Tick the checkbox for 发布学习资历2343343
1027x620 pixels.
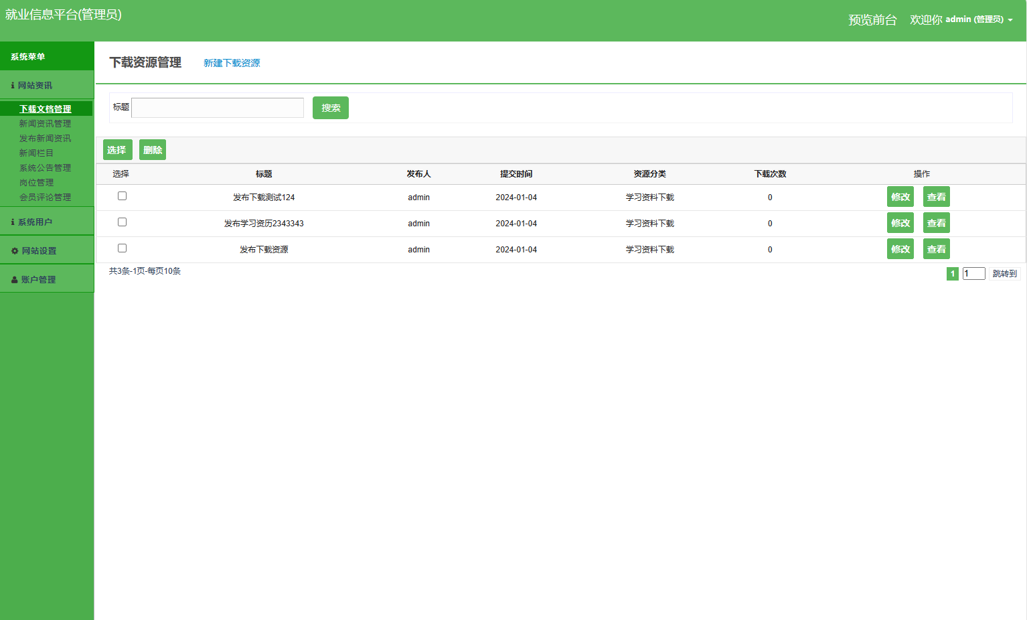[122, 222]
